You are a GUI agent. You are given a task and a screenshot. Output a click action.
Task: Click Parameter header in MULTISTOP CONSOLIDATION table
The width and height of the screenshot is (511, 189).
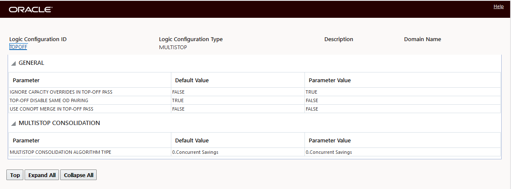click(x=26, y=141)
